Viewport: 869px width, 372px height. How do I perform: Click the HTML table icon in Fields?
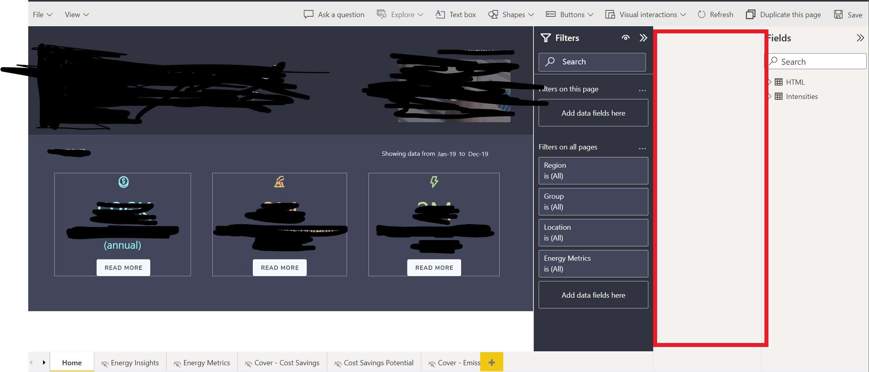779,82
